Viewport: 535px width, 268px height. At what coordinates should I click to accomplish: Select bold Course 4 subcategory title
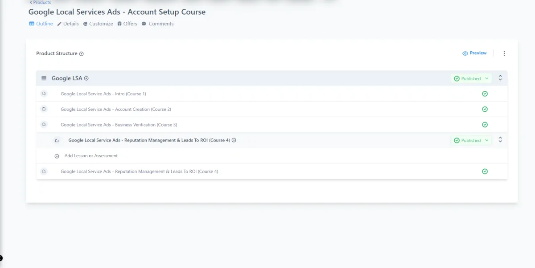(149, 140)
